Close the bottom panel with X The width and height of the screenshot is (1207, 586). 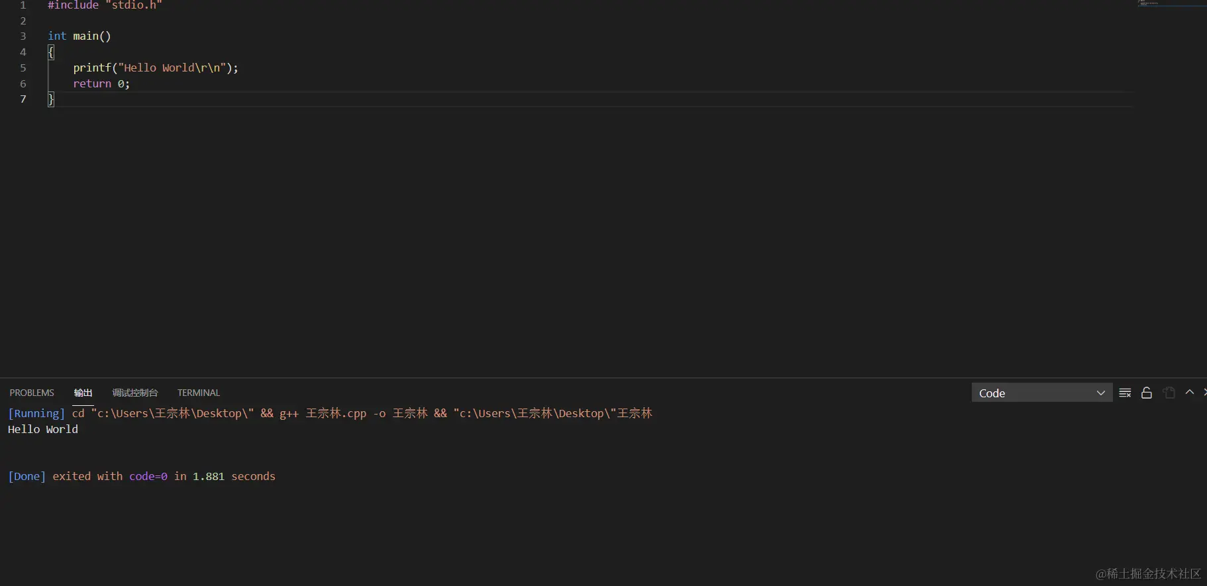1204,393
